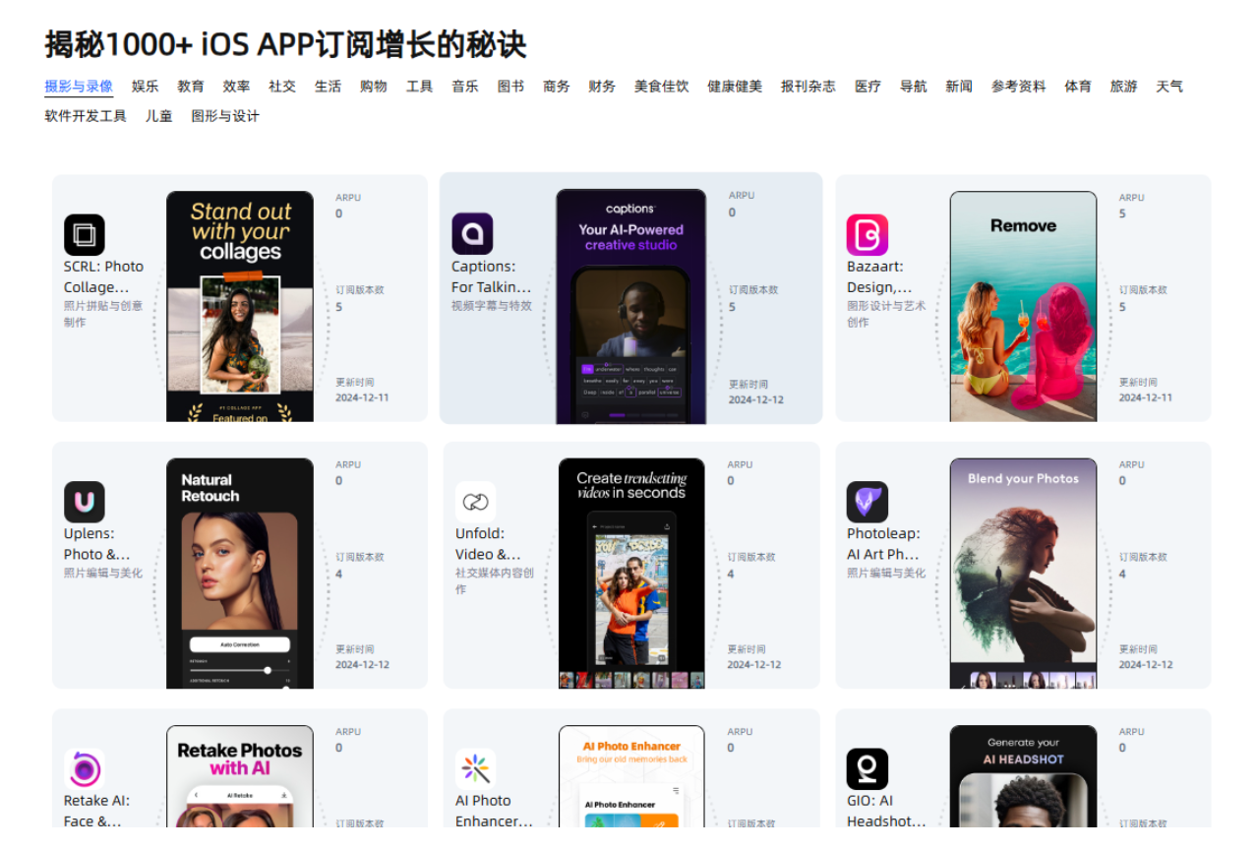Select the 美食佳饮 category
This screenshot has height=850, width=1258.
click(x=662, y=87)
